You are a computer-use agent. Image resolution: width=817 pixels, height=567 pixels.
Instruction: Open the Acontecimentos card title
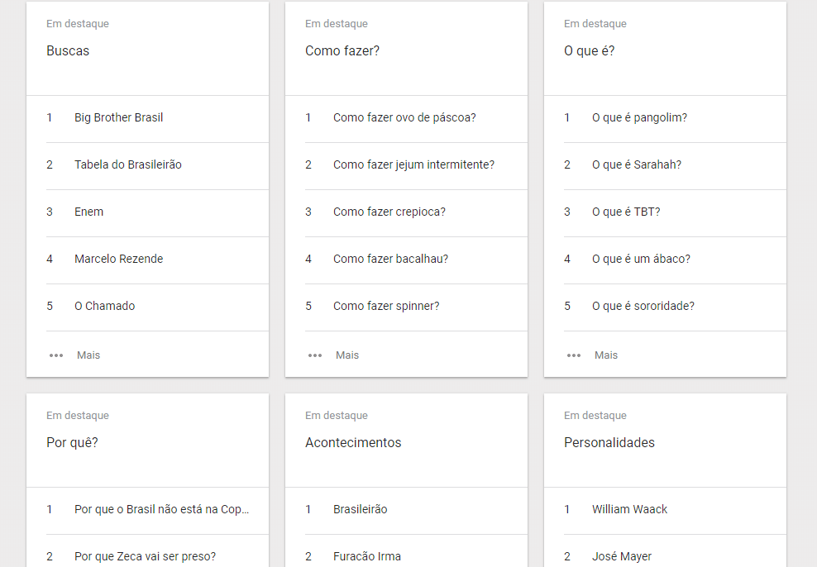click(x=353, y=442)
